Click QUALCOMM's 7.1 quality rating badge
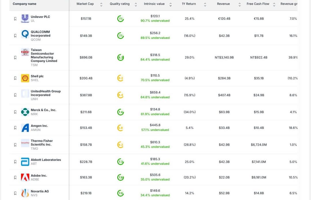The height and width of the screenshot is (200, 311). coord(120,36)
